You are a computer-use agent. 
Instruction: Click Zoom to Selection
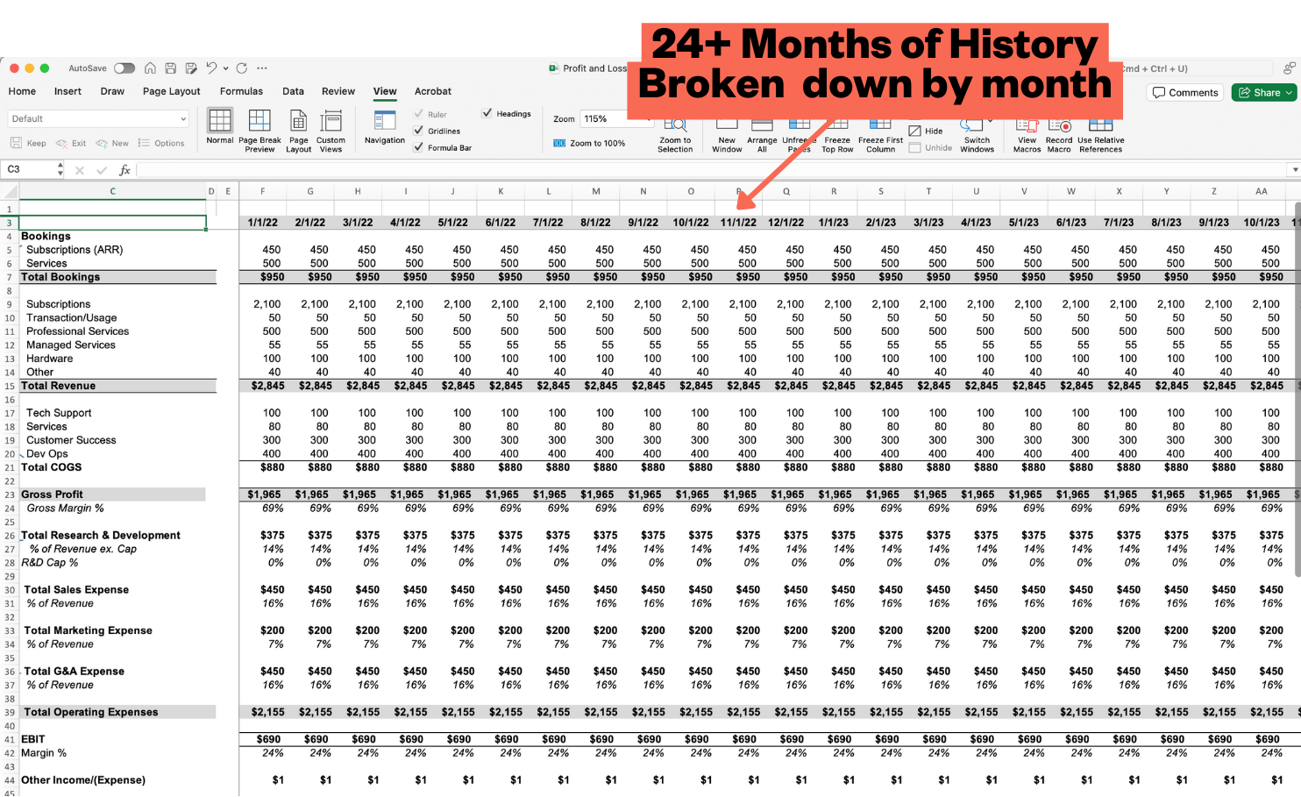(675, 136)
